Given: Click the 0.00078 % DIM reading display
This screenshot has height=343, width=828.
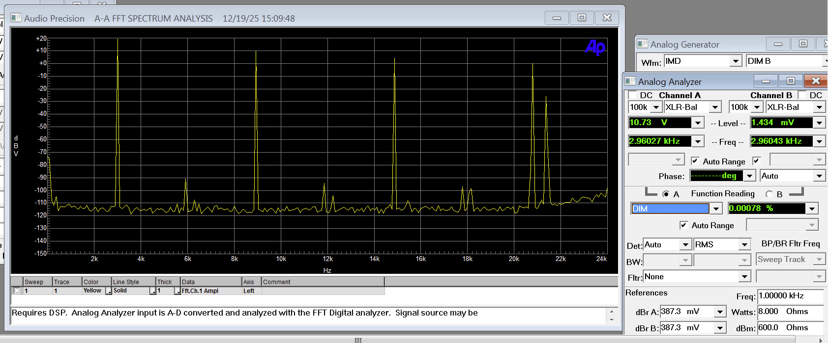Looking at the screenshot, I should coord(767,209).
